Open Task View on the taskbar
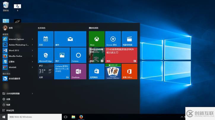215x120 pixels. click(66, 117)
